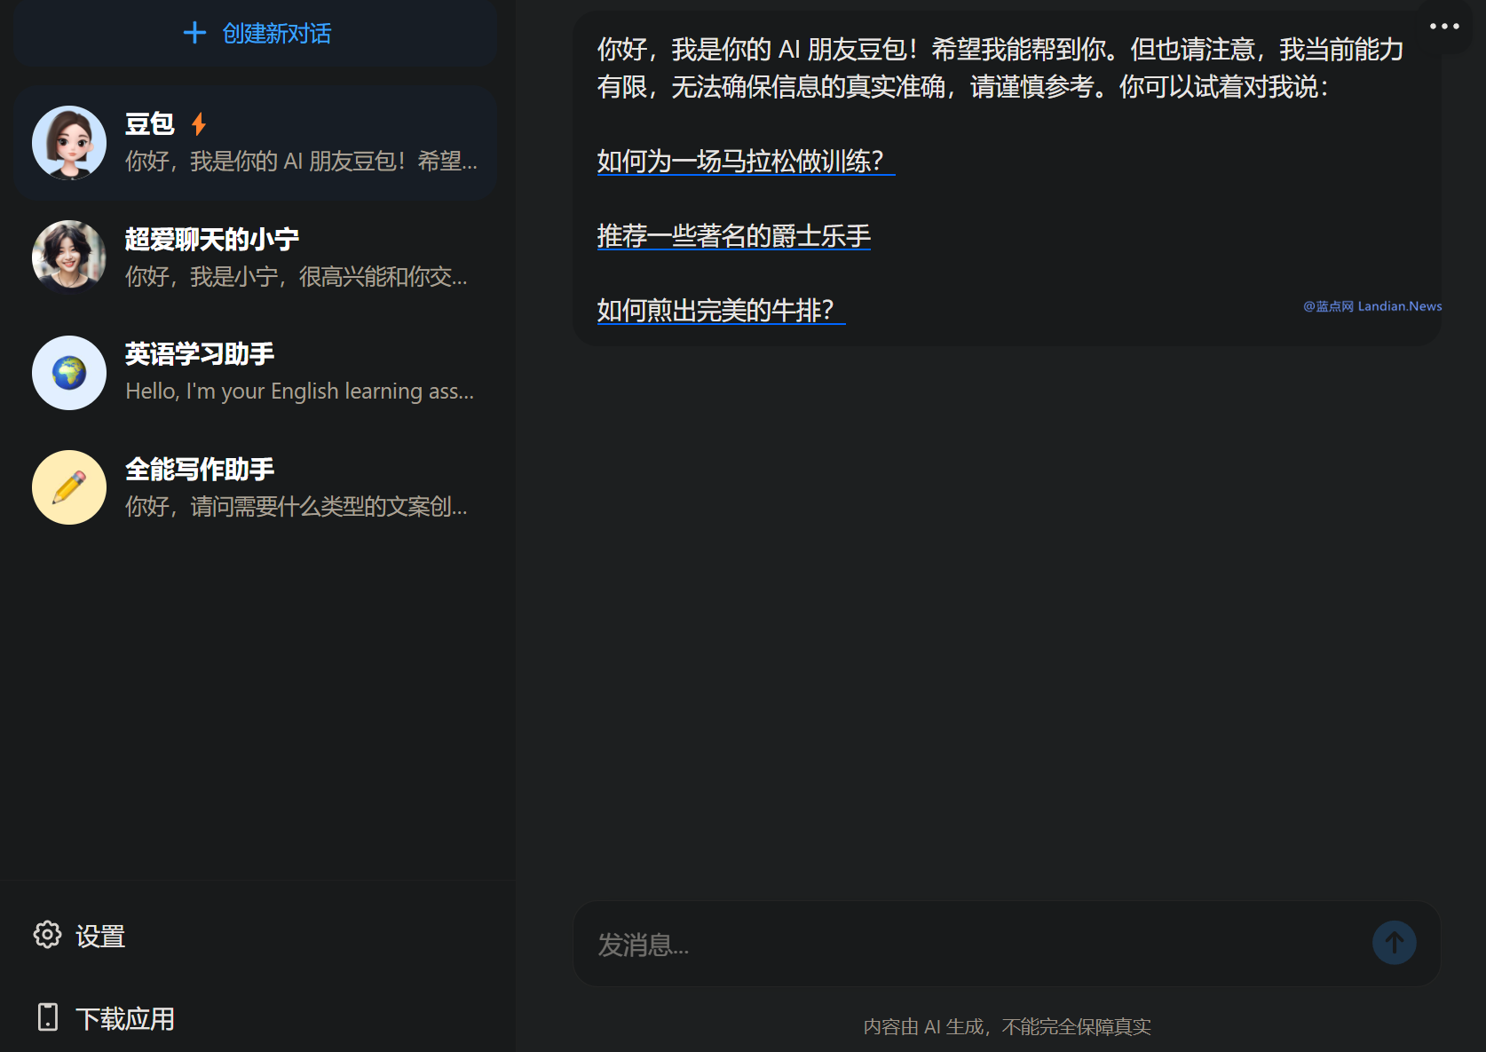Image resolution: width=1486 pixels, height=1052 pixels.
Task: Select the 英语学习助手 conversation
Action: pos(257,373)
